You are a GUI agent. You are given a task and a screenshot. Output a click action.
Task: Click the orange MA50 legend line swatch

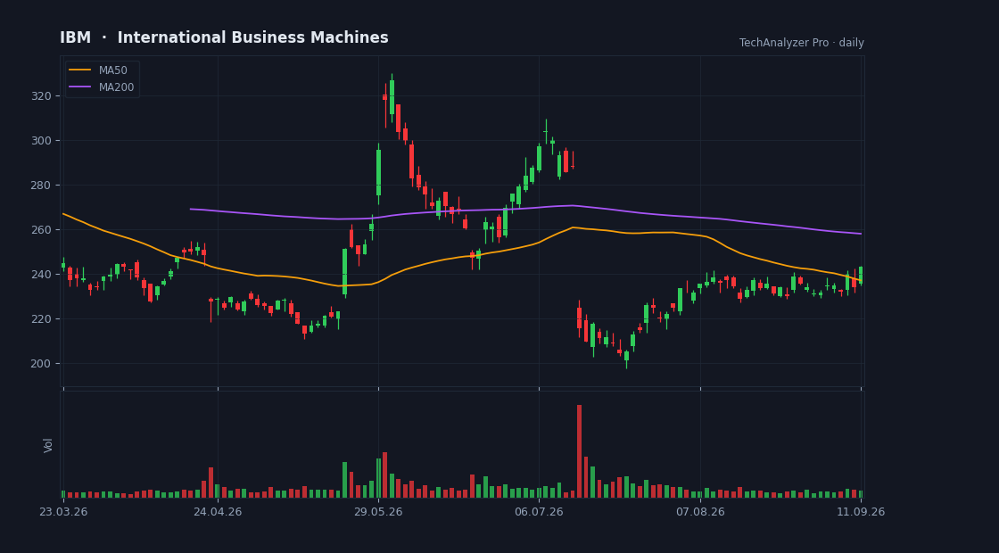pyautogui.click(x=79, y=70)
